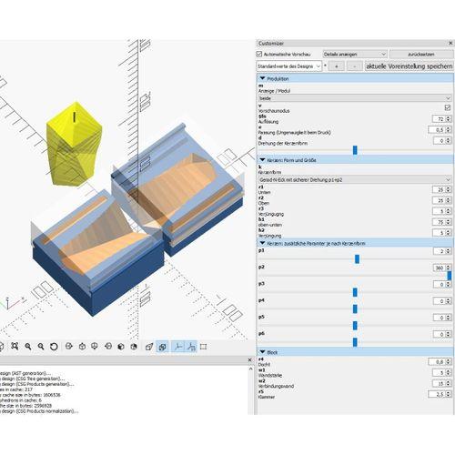Screen dimensions: 455x455
Task: Click the View All toolbar icon
Action: [15, 346]
